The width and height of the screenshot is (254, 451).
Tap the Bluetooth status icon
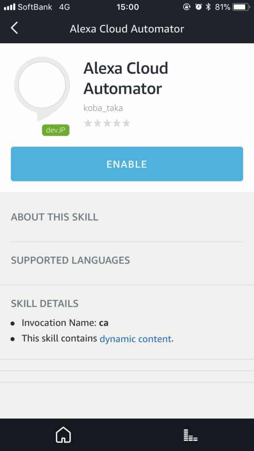click(x=208, y=7)
